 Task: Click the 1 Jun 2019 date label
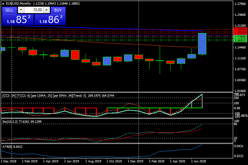(72, 161)
